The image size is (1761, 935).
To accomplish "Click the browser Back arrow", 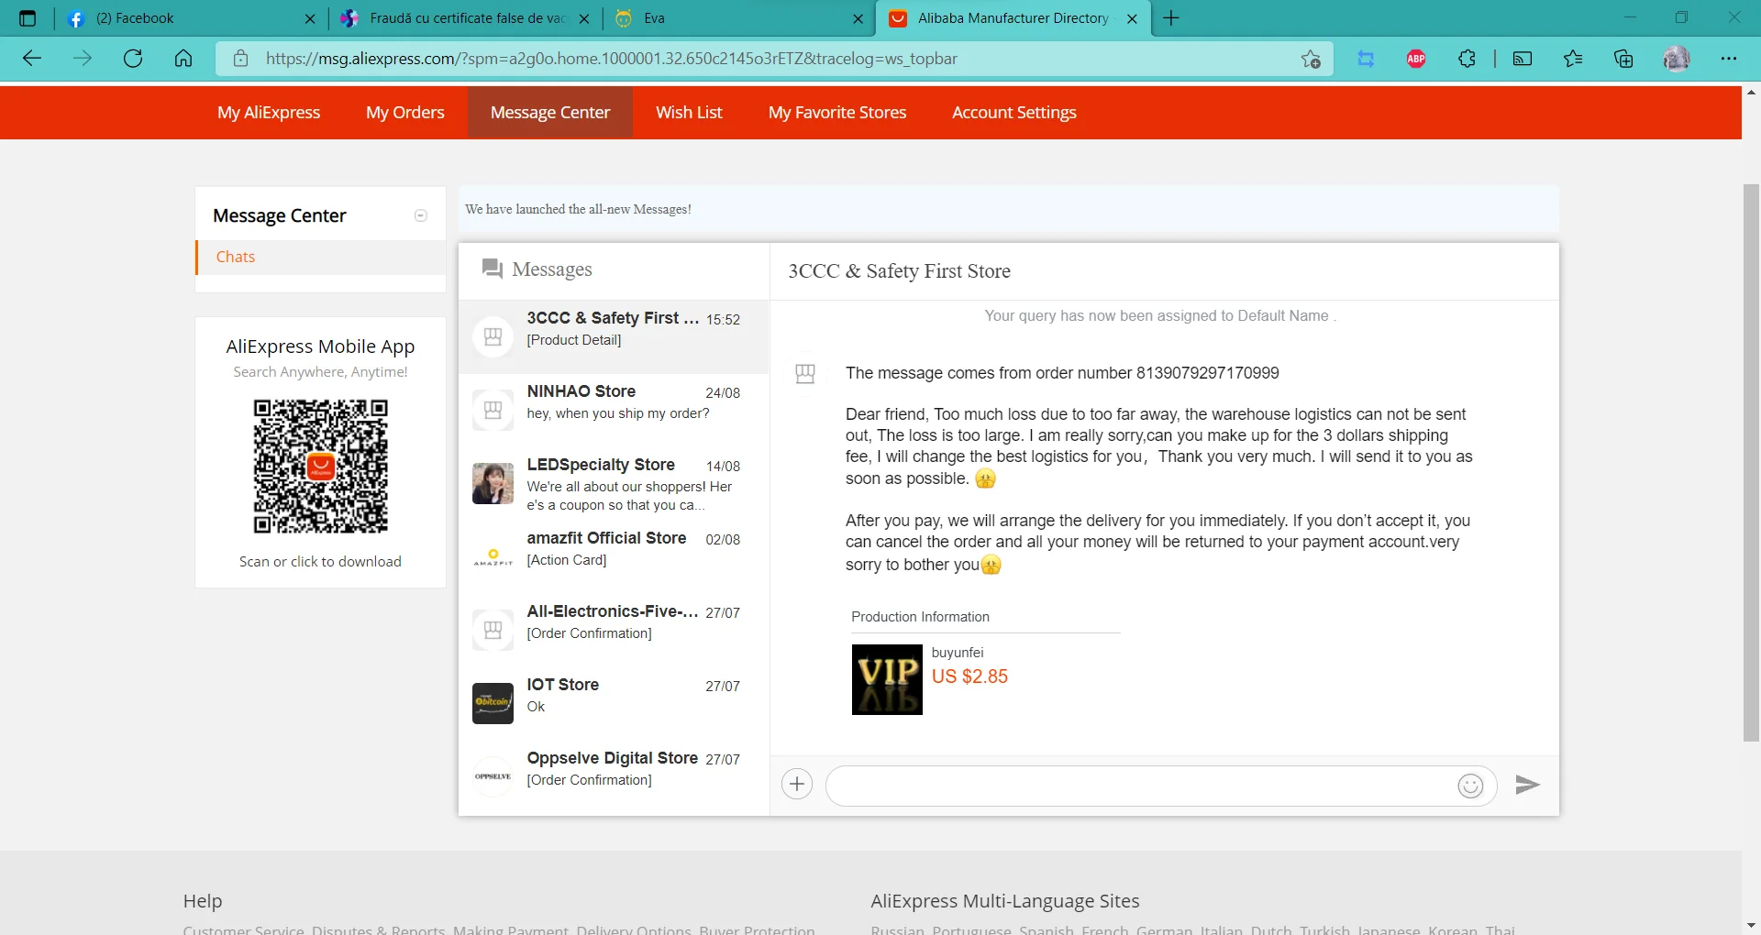I will tap(32, 59).
